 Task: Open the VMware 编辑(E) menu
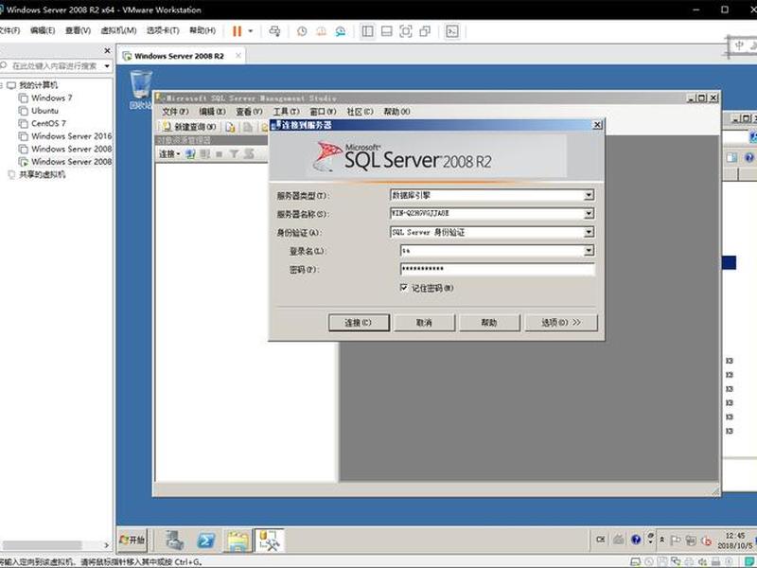pyautogui.click(x=43, y=30)
